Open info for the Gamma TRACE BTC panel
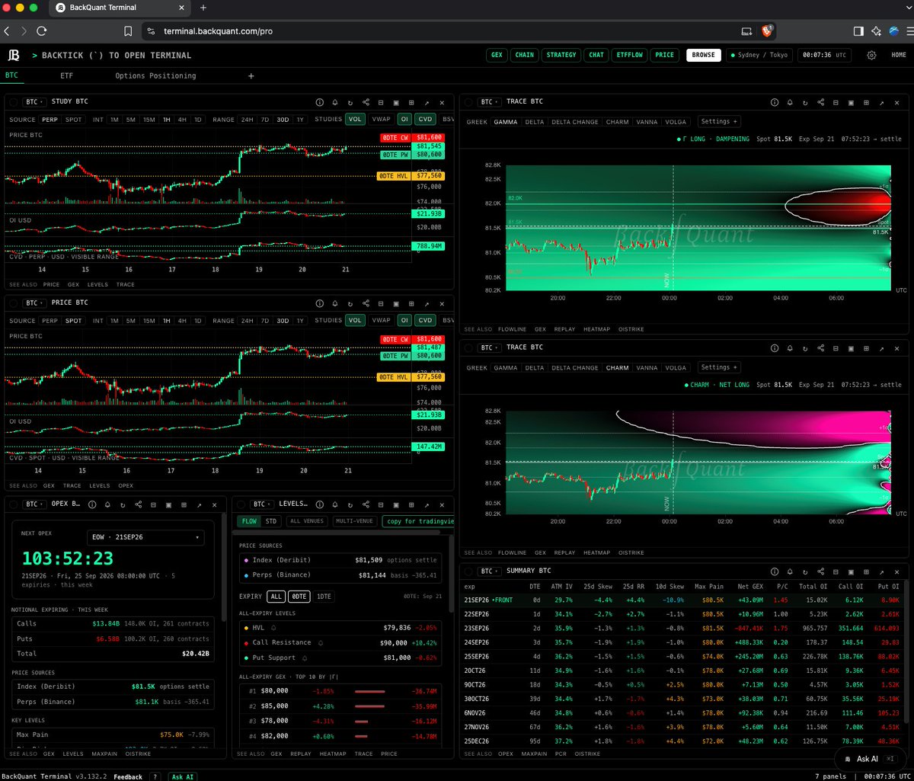Screen dimensions: 914x781 (x=775, y=102)
